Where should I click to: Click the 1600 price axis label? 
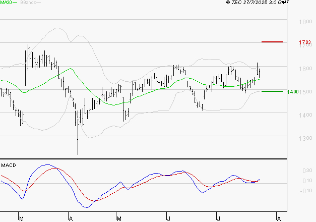click(x=305, y=69)
